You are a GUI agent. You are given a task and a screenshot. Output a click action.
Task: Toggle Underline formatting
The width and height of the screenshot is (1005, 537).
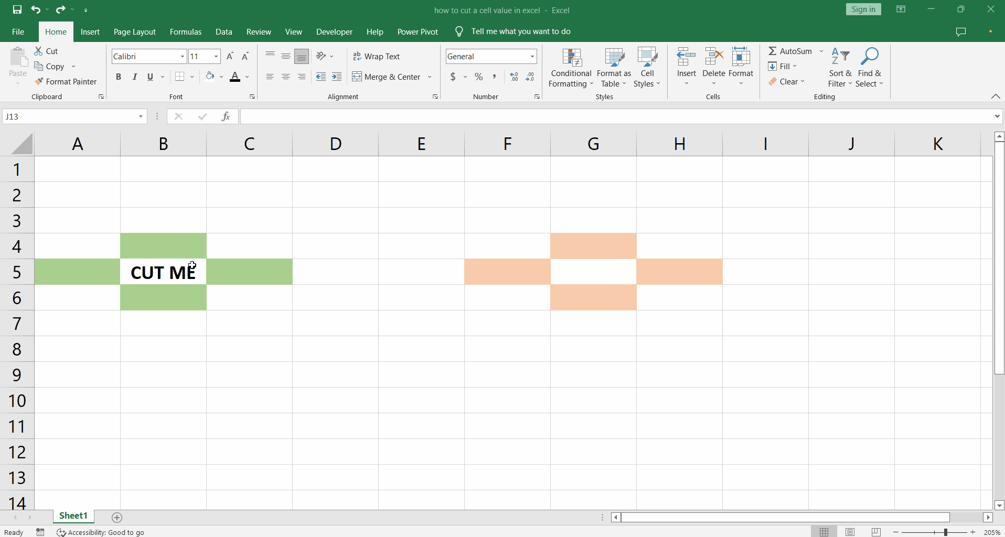tap(151, 77)
